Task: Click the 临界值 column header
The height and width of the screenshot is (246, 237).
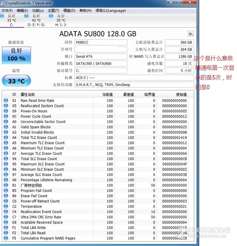Action: [146, 94]
